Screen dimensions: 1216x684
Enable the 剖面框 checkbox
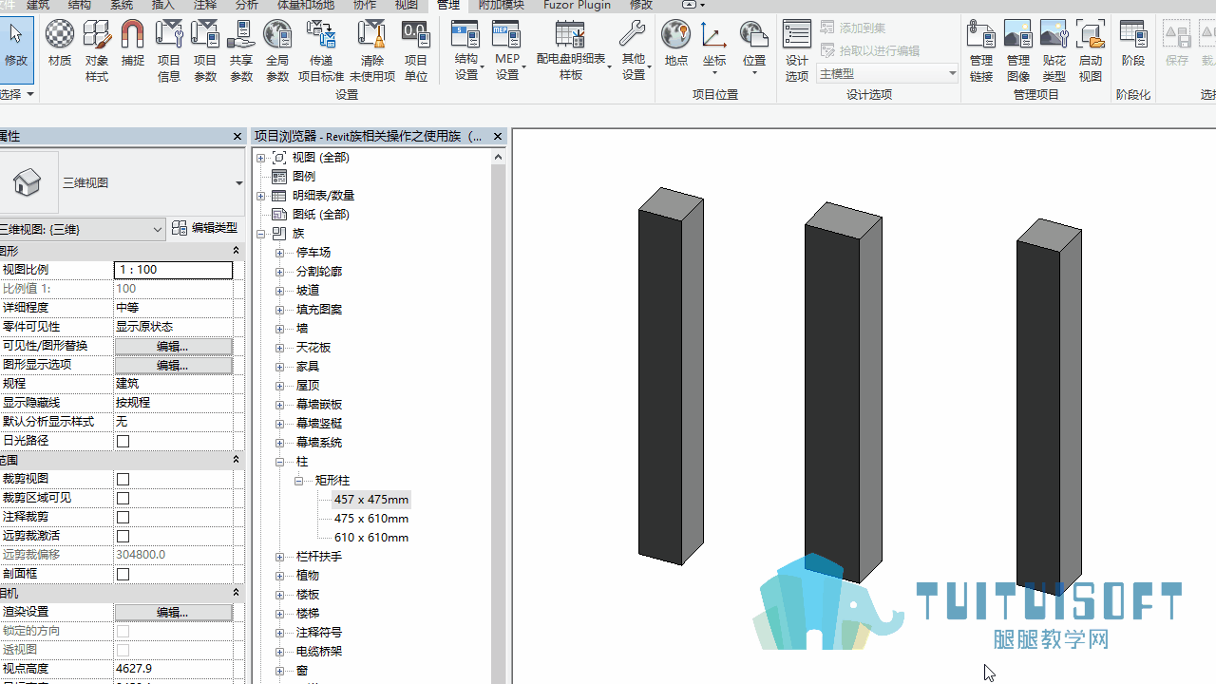(x=123, y=574)
